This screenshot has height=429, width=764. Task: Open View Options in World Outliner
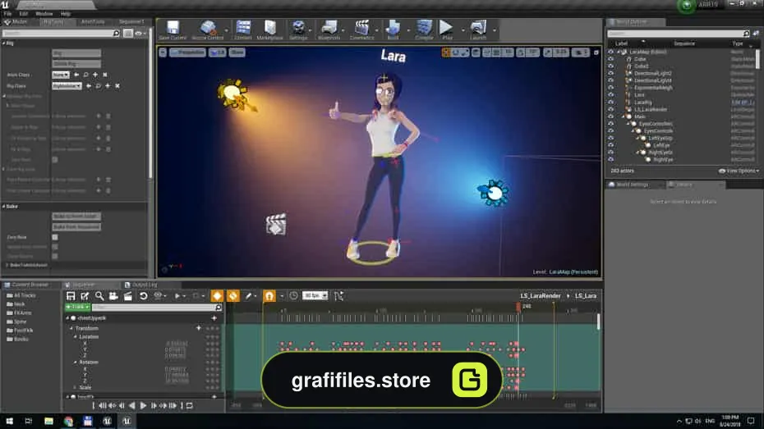click(x=739, y=171)
